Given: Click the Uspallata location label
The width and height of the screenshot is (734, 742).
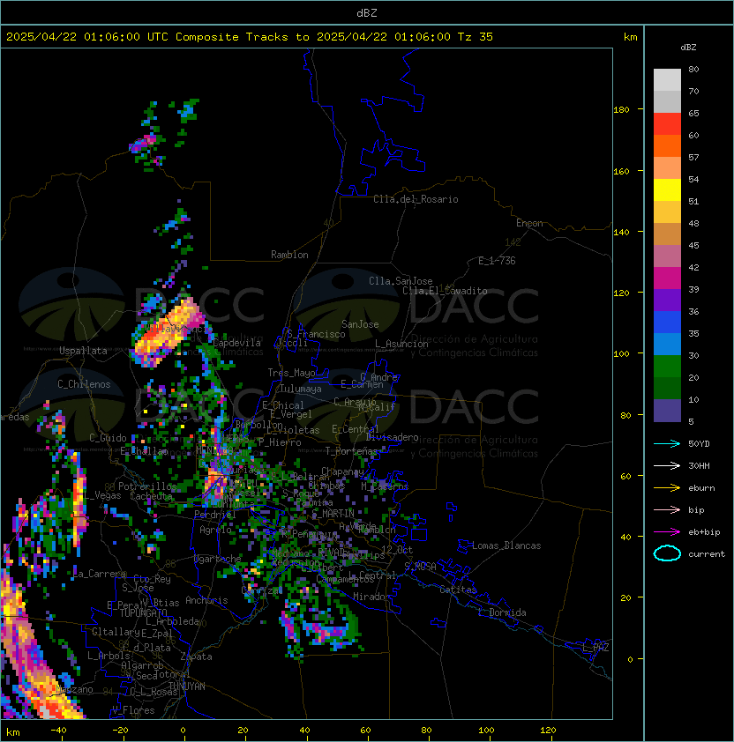Looking at the screenshot, I should tap(83, 351).
